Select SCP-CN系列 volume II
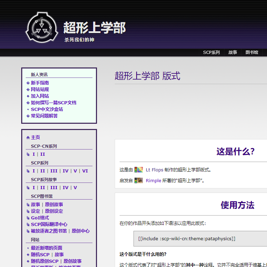The image size is (267, 267). click(x=42, y=154)
